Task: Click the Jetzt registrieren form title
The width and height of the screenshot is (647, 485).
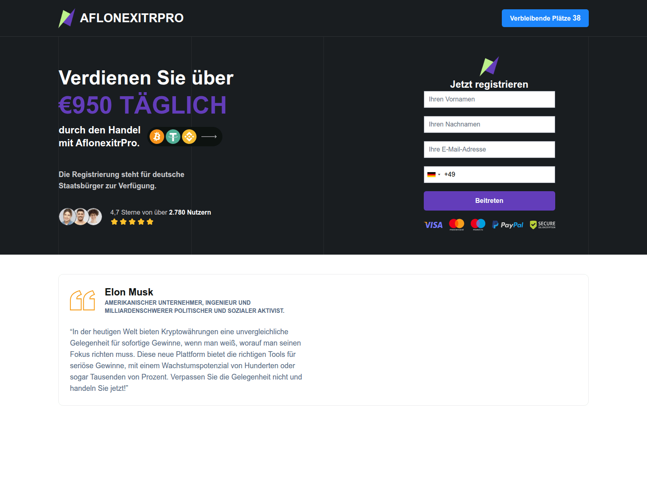Action: pyautogui.click(x=489, y=84)
